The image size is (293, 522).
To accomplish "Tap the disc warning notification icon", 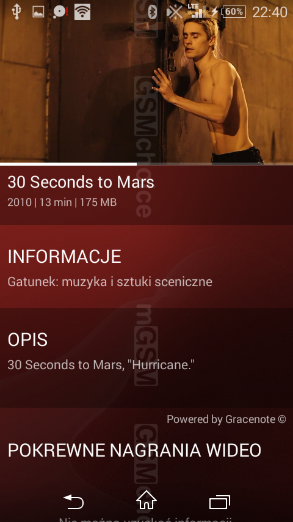I will pyautogui.click(x=60, y=12).
